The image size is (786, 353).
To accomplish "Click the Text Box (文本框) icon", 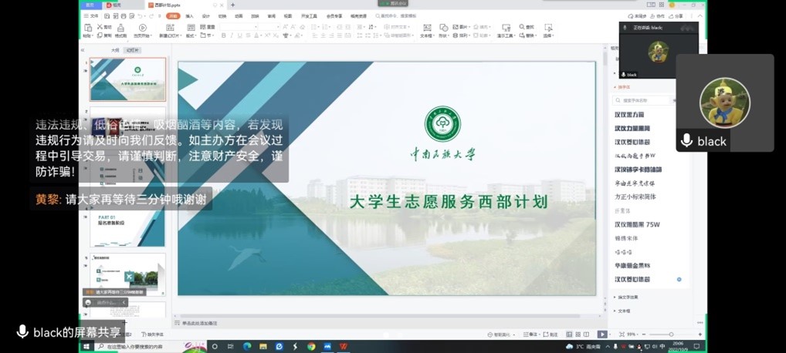I will click(427, 28).
